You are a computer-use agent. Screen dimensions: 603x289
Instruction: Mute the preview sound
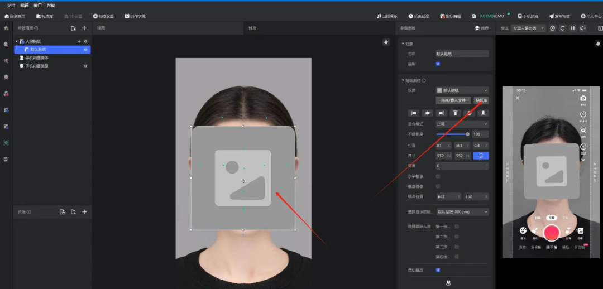point(582,28)
